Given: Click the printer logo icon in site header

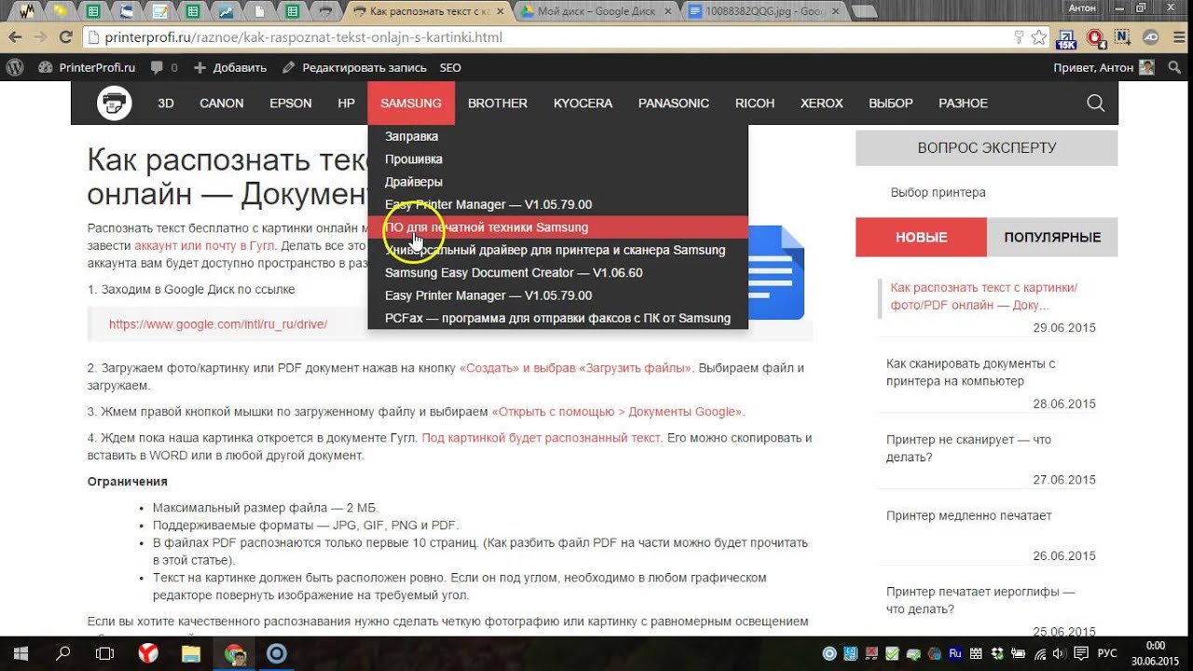Looking at the screenshot, I should pos(115,103).
